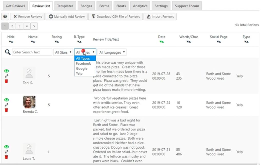Click the Enter Search Text field
261x165 pixels.
32,52
